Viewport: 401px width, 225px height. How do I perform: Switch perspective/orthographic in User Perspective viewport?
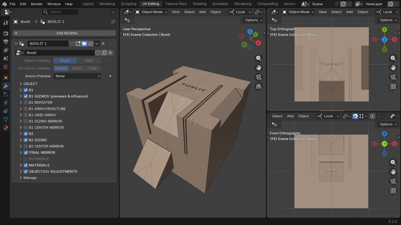(x=259, y=86)
